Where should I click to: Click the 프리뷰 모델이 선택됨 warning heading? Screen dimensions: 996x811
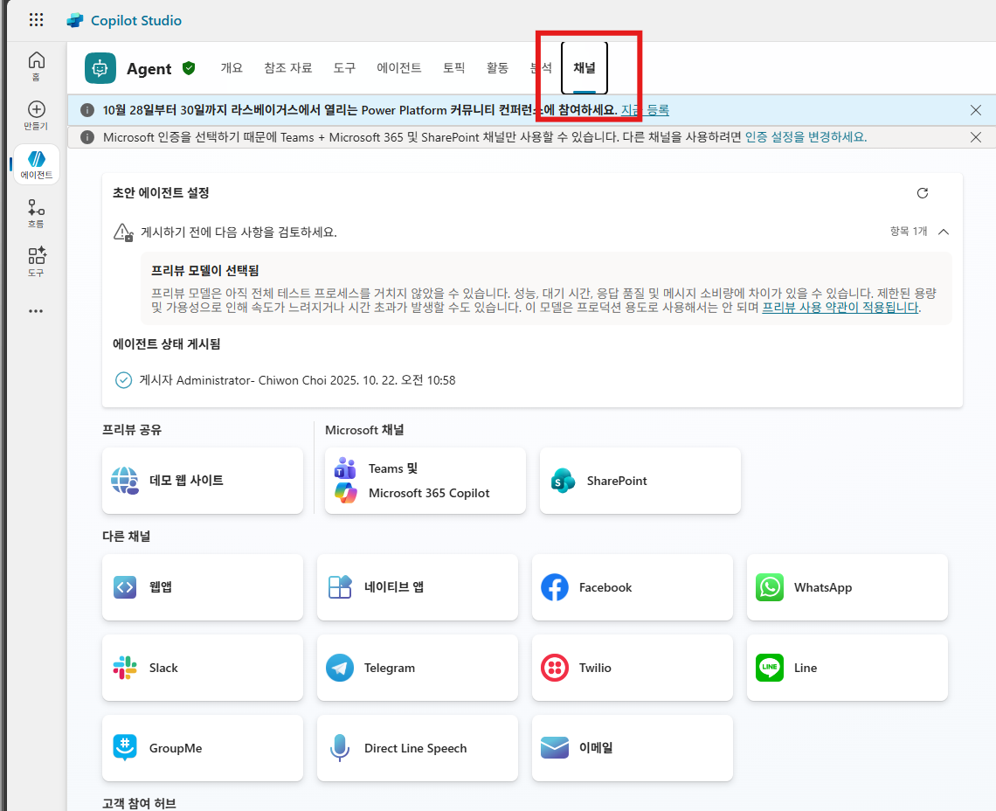pos(205,271)
